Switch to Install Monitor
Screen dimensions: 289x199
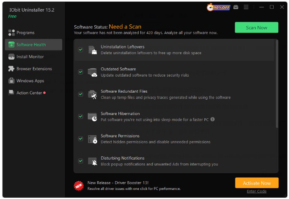pyautogui.click(x=34, y=57)
